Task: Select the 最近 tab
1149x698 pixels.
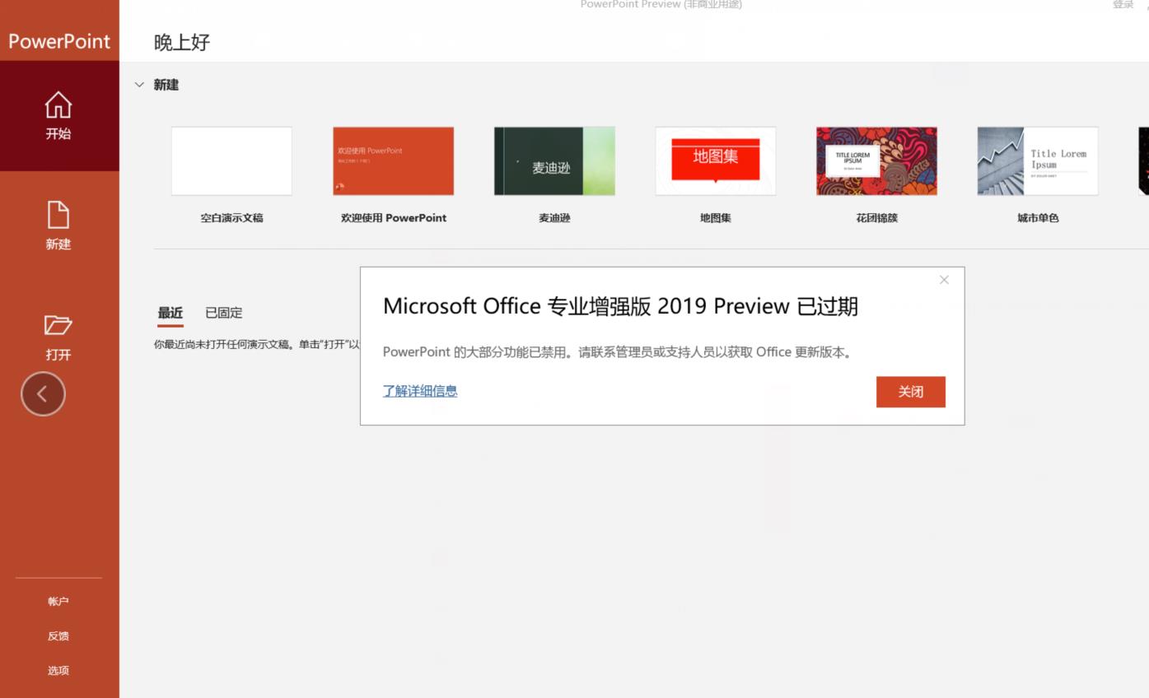Action: click(x=170, y=313)
